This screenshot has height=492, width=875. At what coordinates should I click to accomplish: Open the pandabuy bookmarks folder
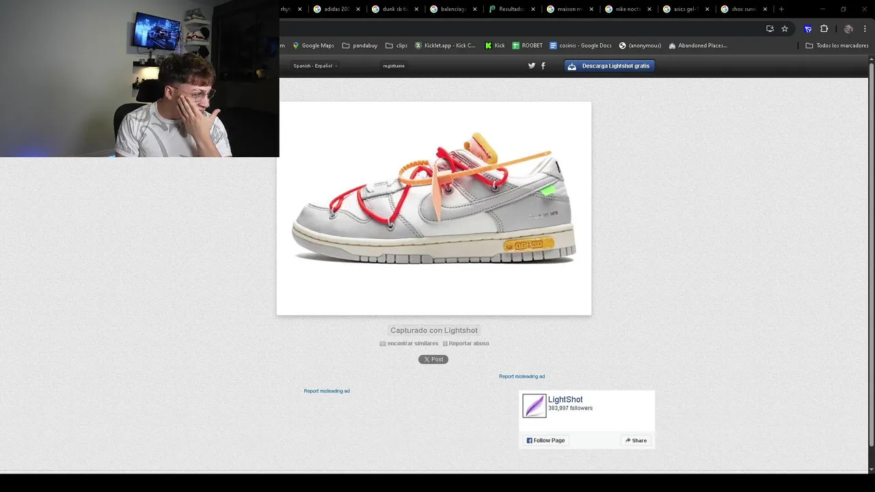[x=360, y=46]
